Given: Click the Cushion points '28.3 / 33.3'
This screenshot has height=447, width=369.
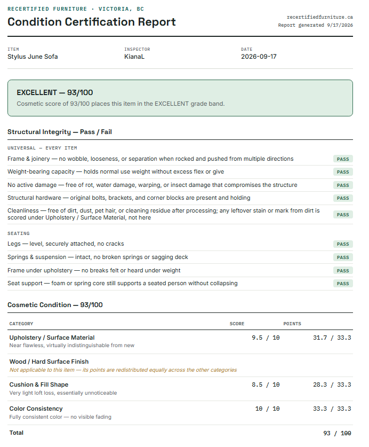Looking at the screenshot, I should 332,385.
